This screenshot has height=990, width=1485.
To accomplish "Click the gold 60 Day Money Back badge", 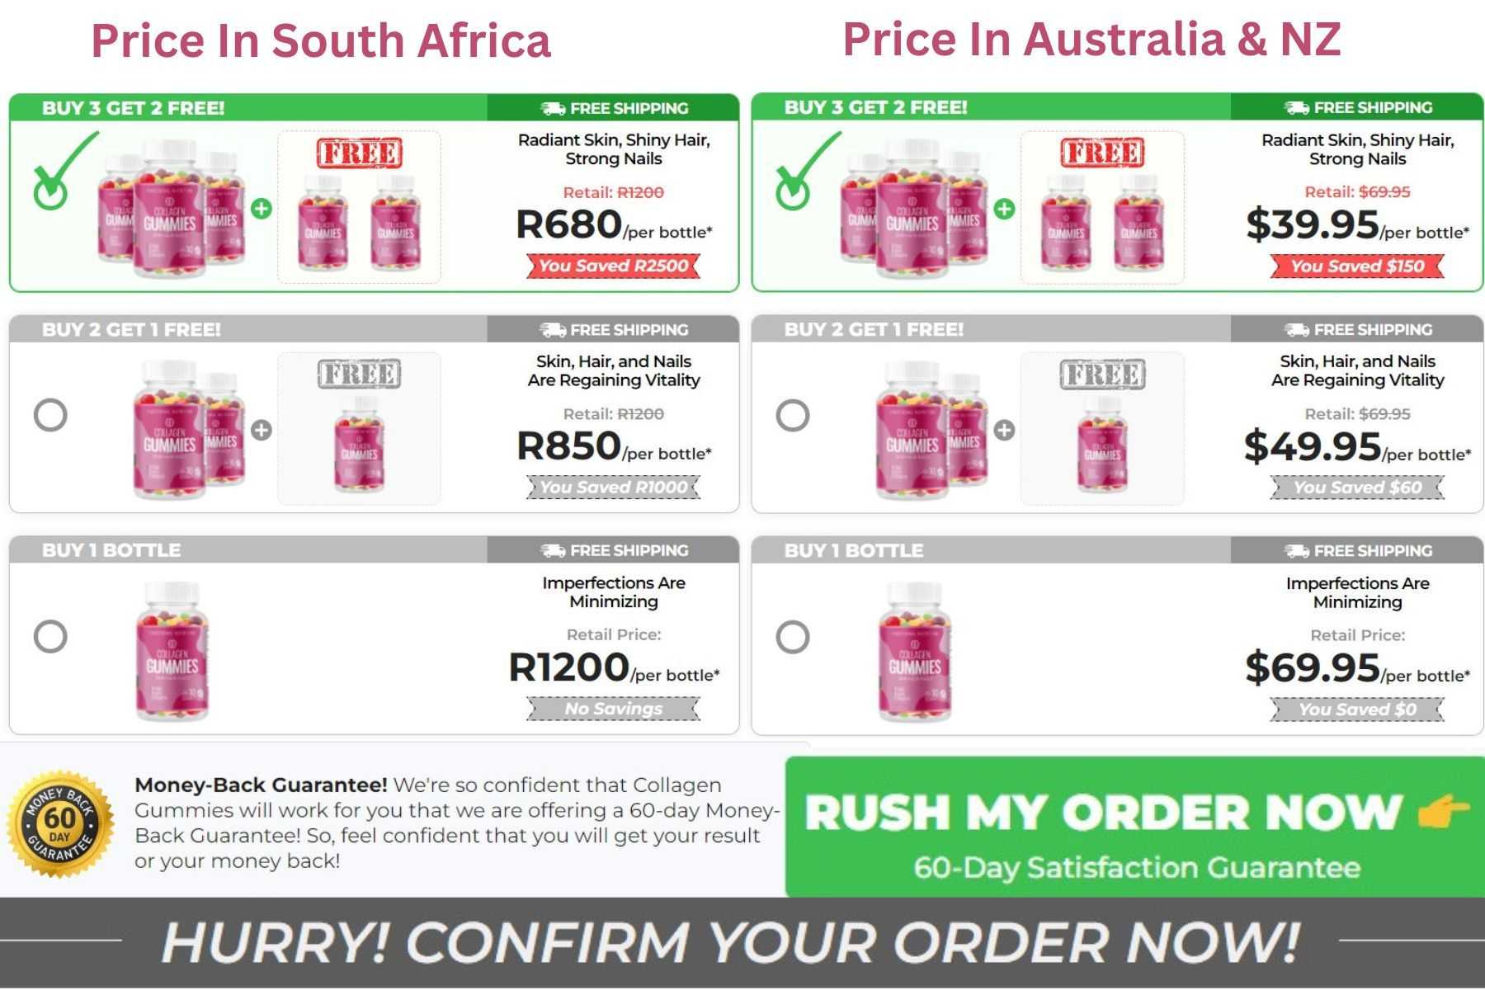I will (60, 823).
